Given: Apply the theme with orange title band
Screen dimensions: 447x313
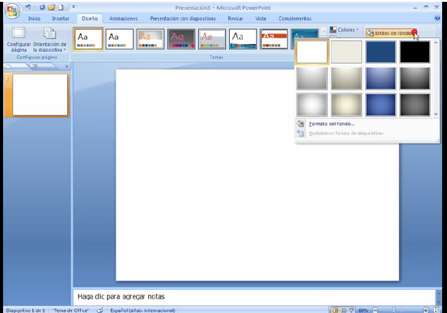Looking at the screenshot, I should [274, 39].
